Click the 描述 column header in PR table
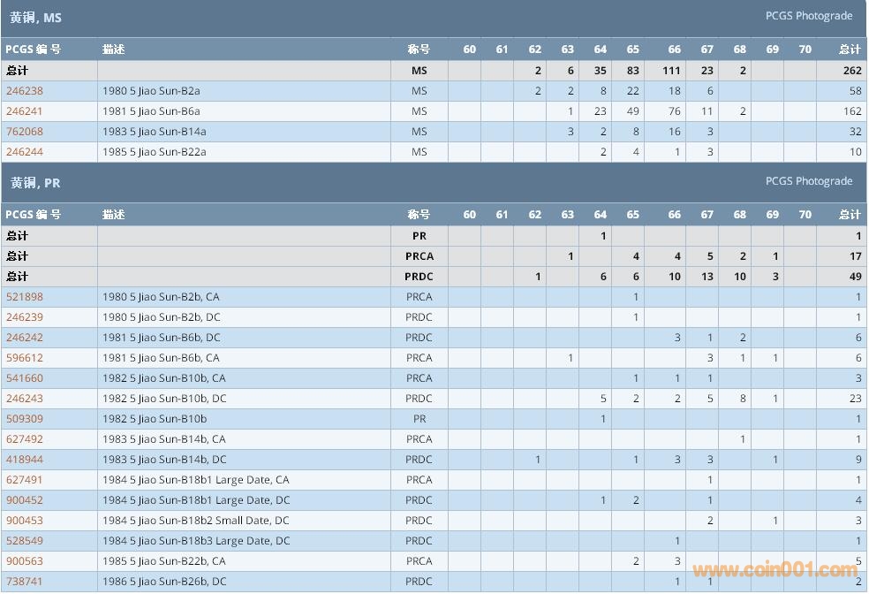 [113, 215]
